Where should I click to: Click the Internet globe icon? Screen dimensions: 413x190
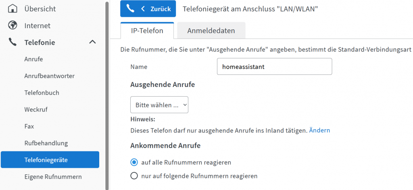click(x=13, y=25)
